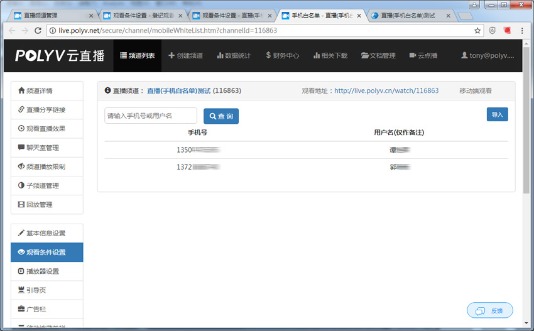This screenshot has width=534, height=331.
Task: Switch to the 直播频道管理 browser tab
Action: 53,15
